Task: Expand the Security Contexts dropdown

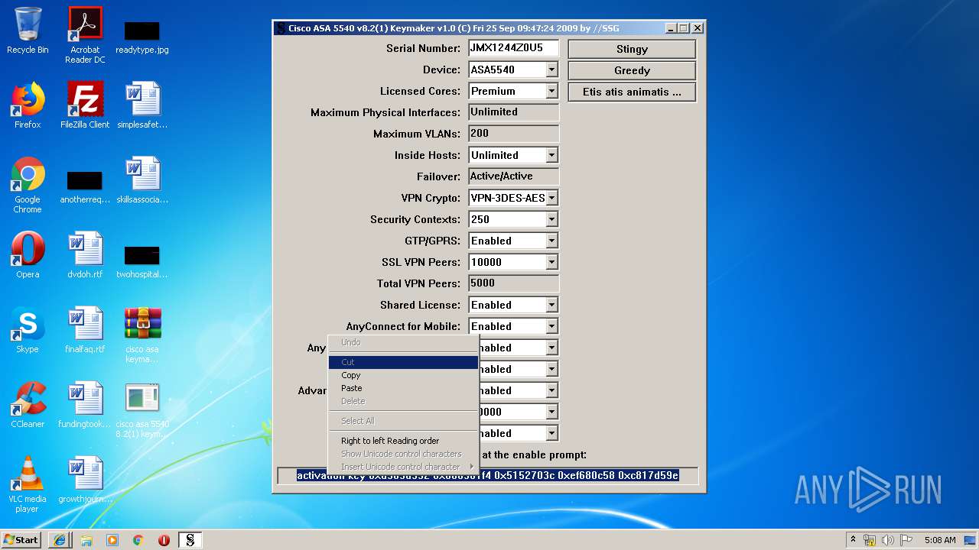Action: (552, 219)
